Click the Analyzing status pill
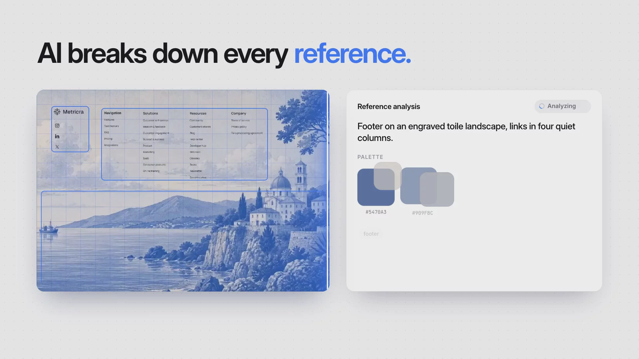 click(562, 106)
